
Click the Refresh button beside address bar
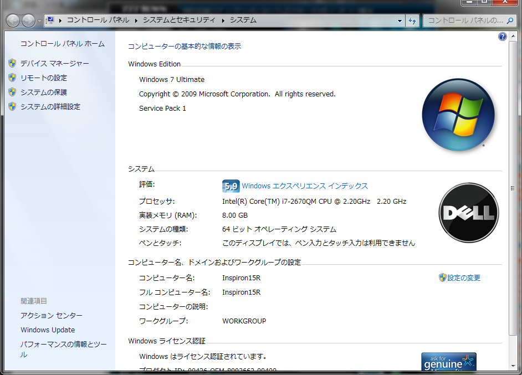coord(412,20)
